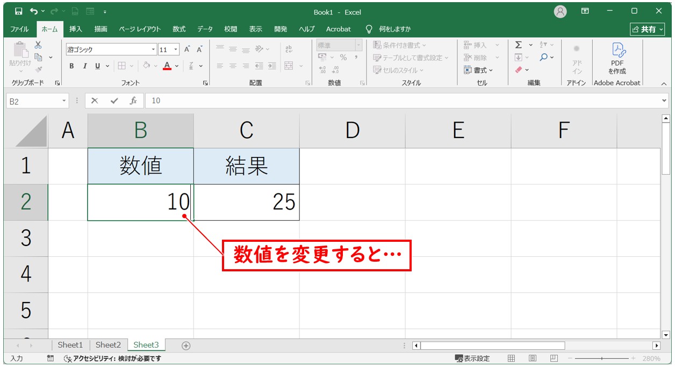Click the AutoSum sigma icon

(519, 45)
